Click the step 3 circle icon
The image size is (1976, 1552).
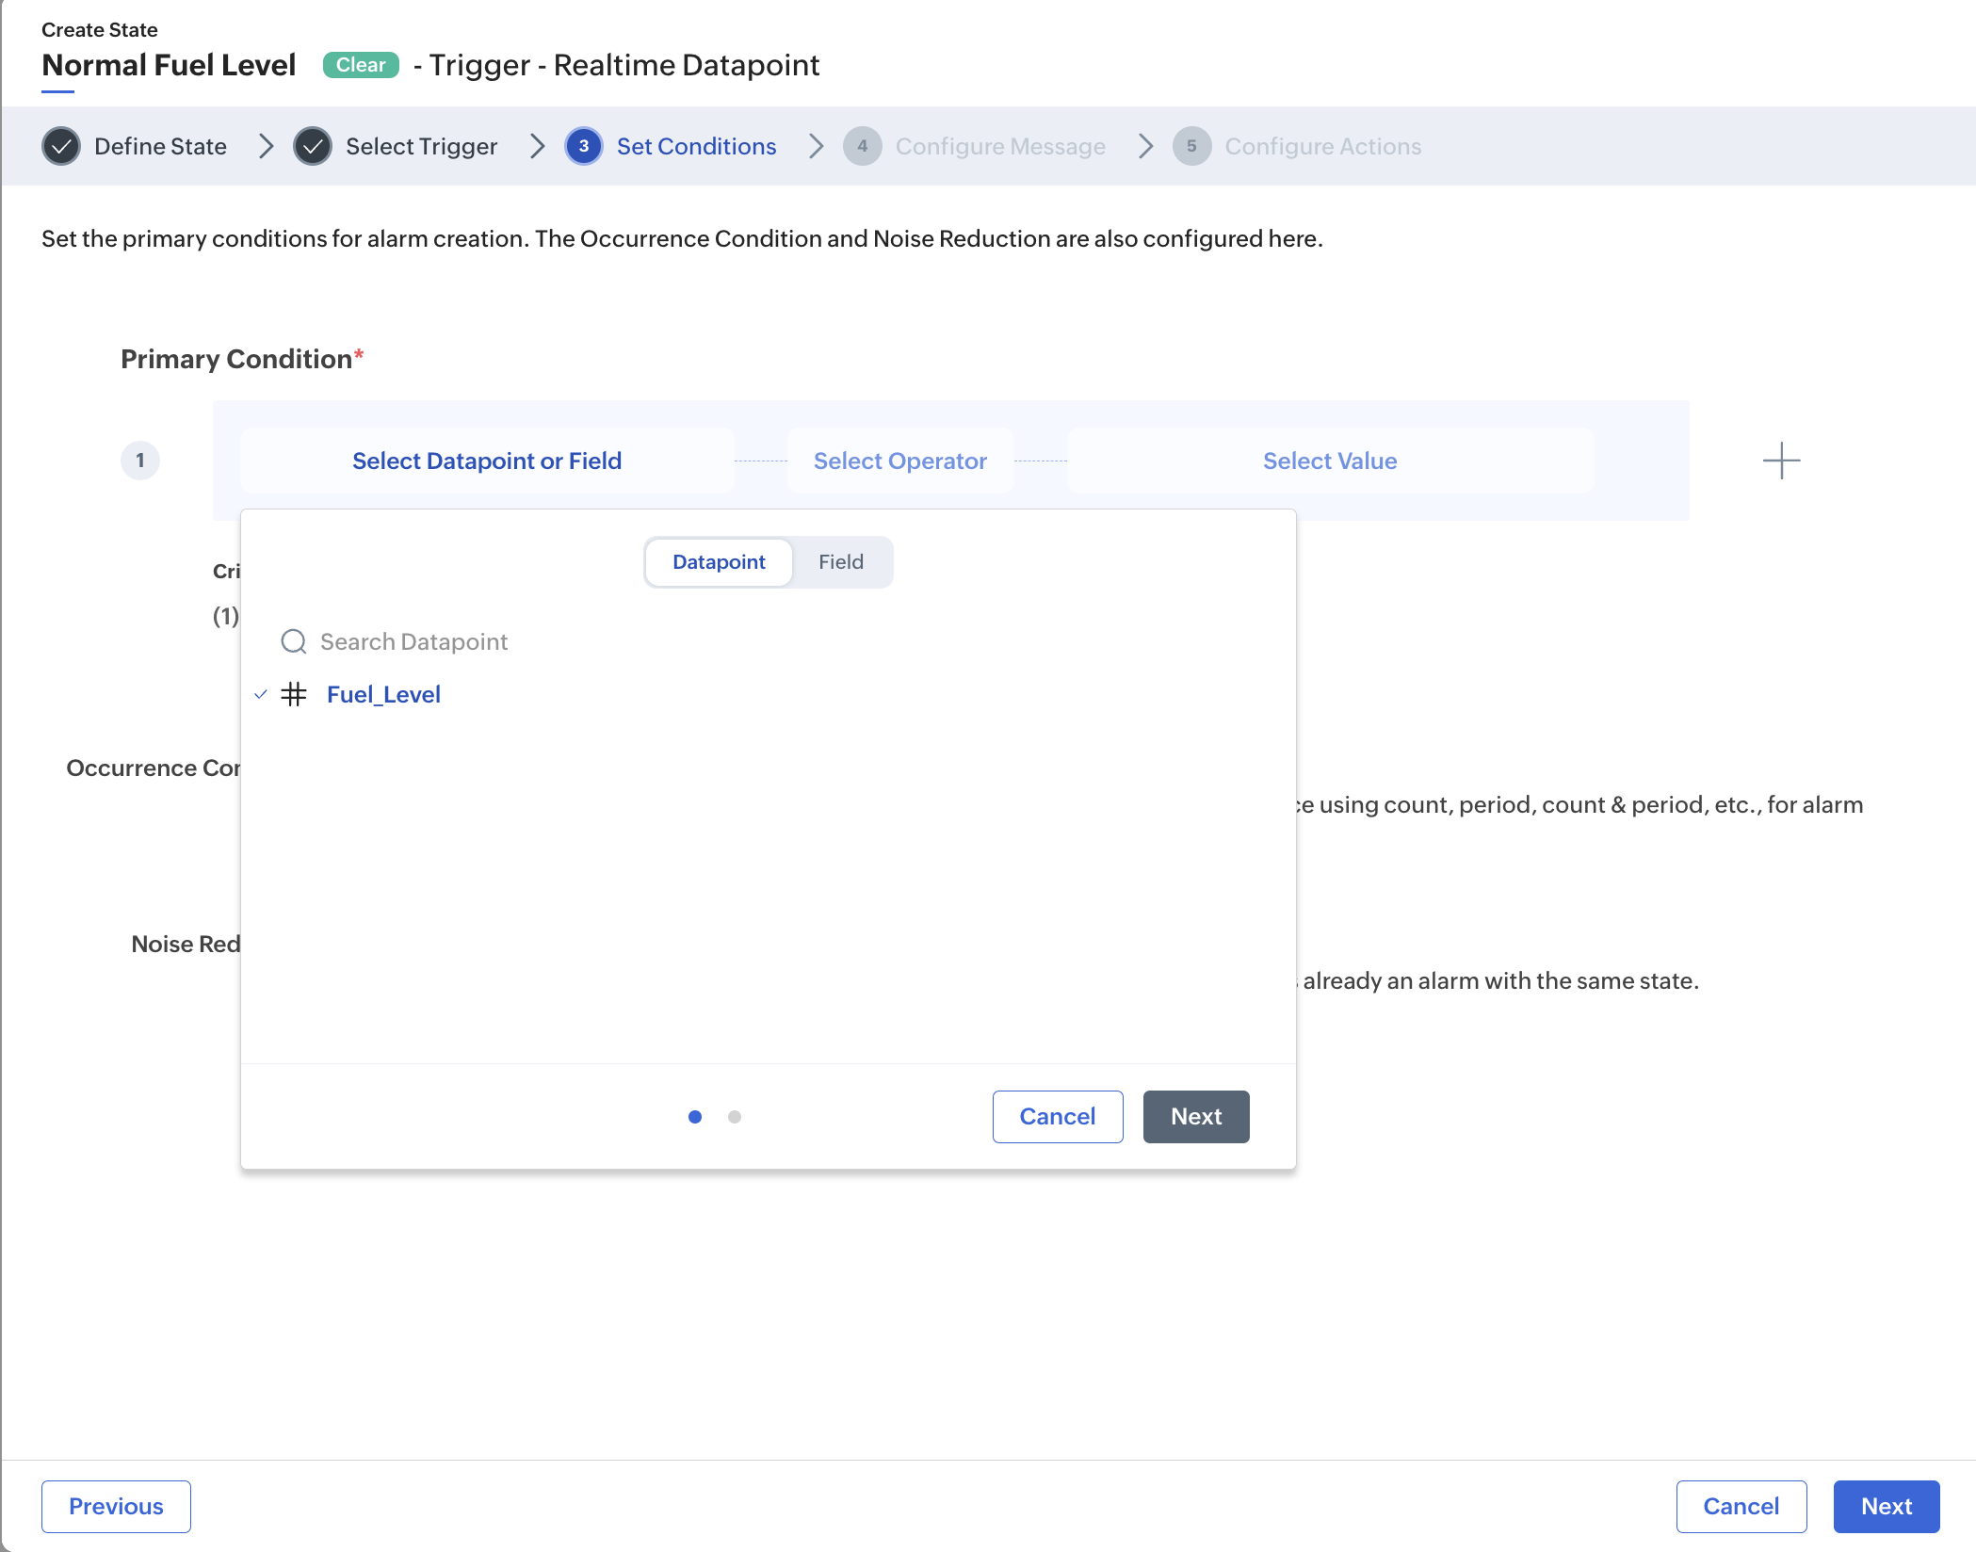(584, 146)
